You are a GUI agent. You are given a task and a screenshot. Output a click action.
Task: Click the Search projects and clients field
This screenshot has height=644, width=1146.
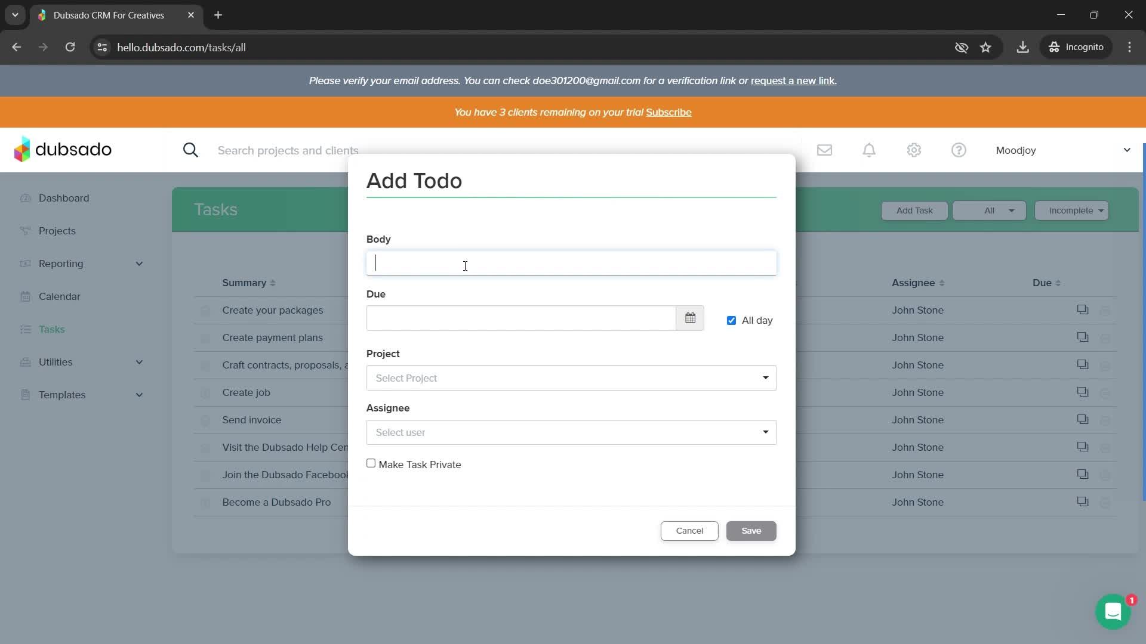pos(288,150)
